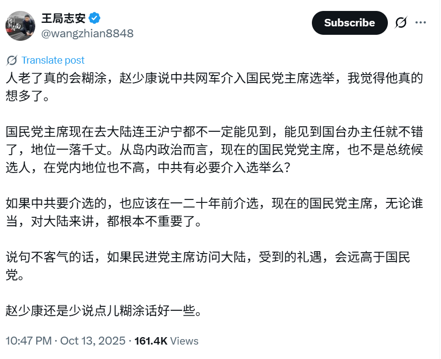
Task: Open the 王局志安 display name
Action: 62,19
